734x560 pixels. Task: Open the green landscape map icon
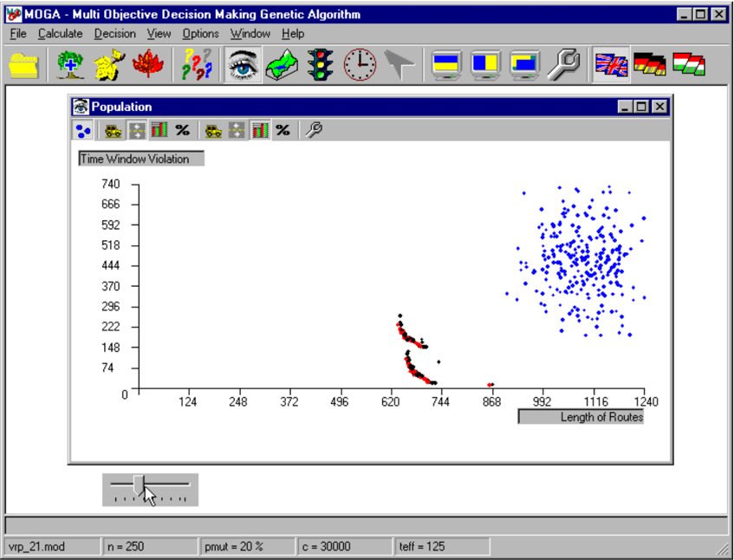282,65
